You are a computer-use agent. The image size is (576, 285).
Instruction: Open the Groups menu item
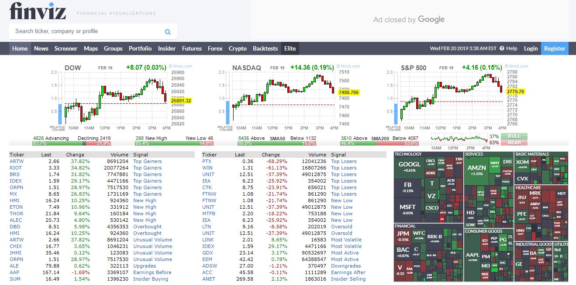point(113,48)
